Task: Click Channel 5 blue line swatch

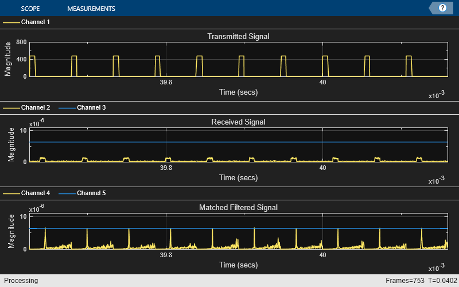Action: 67,193
